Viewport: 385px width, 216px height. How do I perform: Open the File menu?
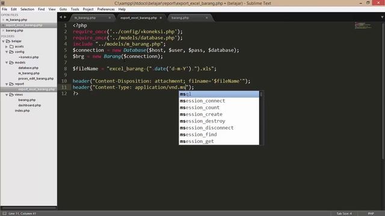[x=4, y=10]
